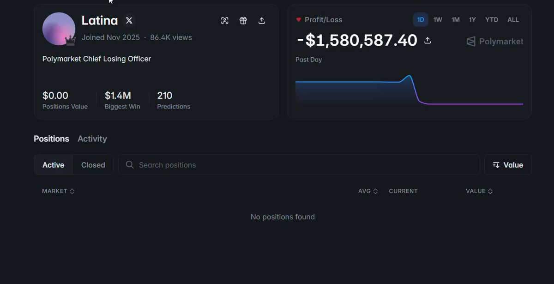
Task: Share the profit/loss amount via upload icon
Action: click(x=428, y=41)
